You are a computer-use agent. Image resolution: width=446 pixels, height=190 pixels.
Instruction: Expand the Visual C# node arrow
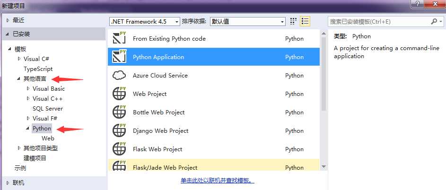pos(19,59)
